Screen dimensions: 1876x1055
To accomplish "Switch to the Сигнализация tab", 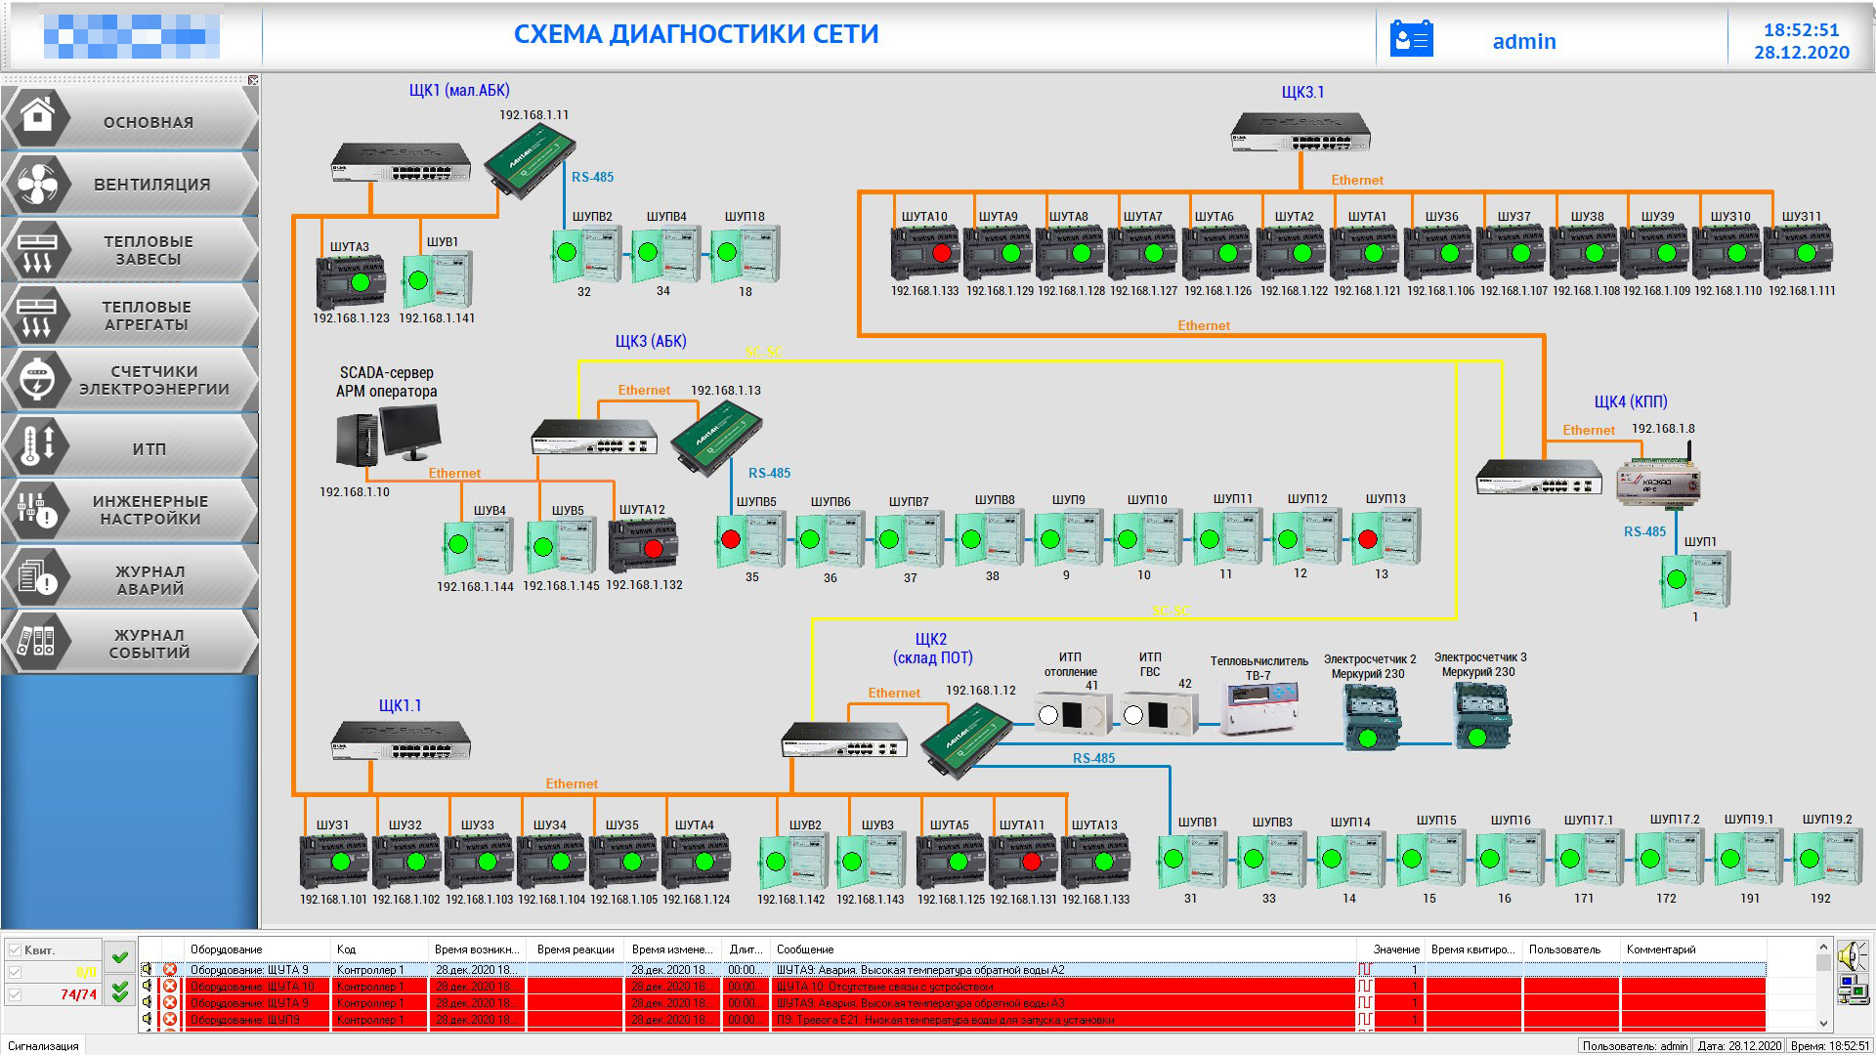I will [x=43, y=1045].
